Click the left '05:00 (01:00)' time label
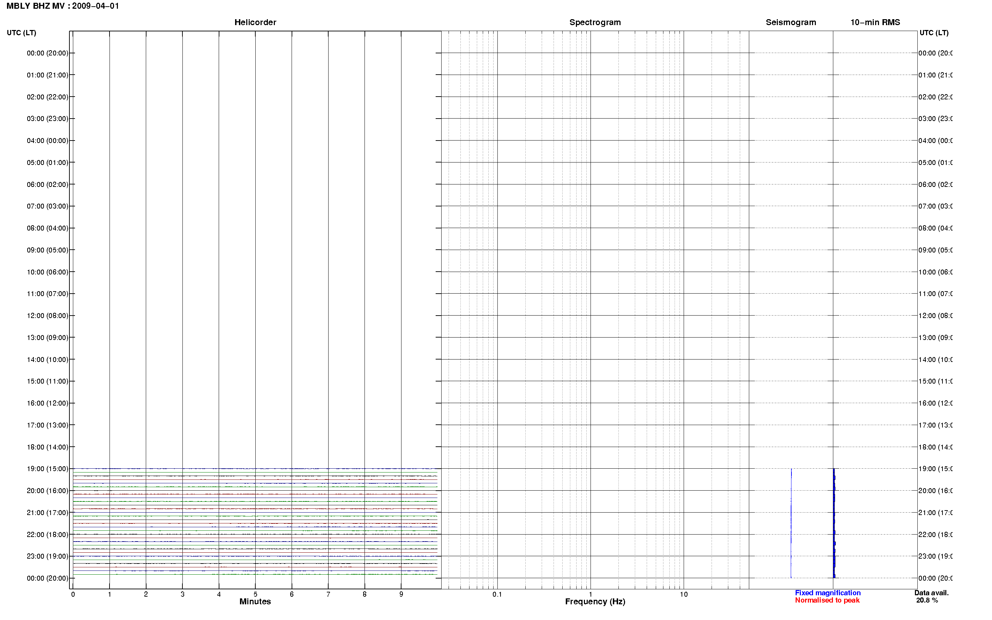The image size is (992, 620). coord(47,162)
